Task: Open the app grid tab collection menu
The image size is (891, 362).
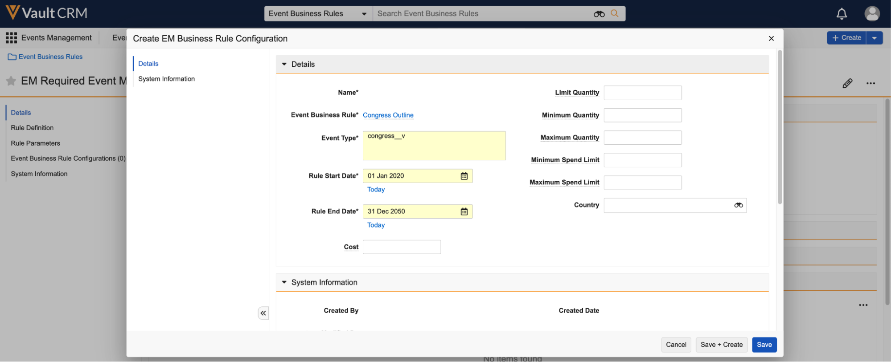Action: pyautogui.click(x=11, y=38)
